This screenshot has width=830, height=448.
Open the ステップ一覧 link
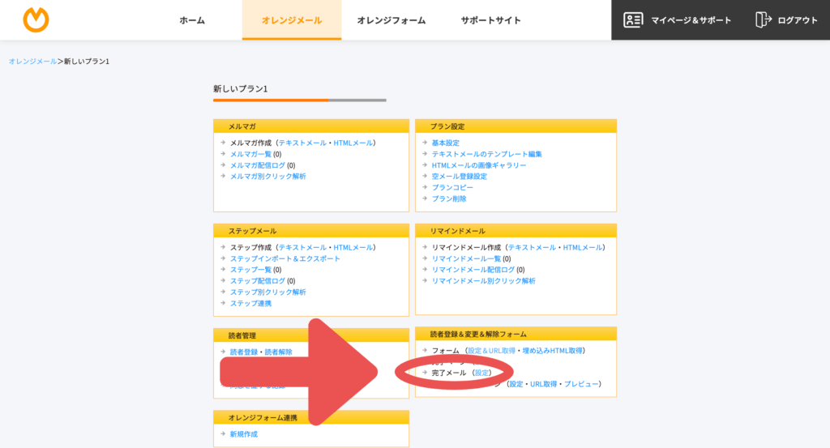click(x=250, y=270)
